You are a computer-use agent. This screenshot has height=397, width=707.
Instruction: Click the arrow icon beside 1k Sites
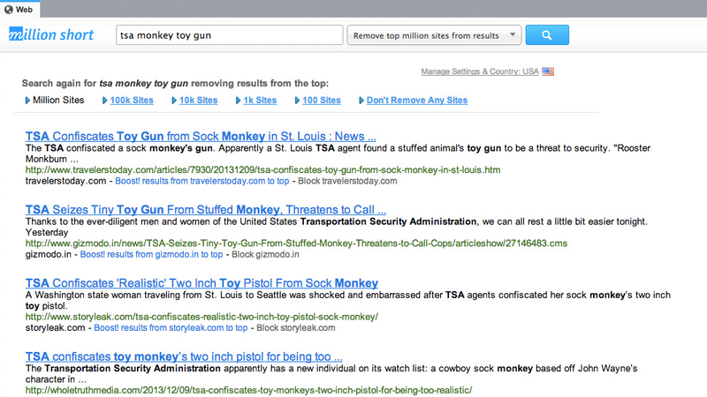[238, 101]
